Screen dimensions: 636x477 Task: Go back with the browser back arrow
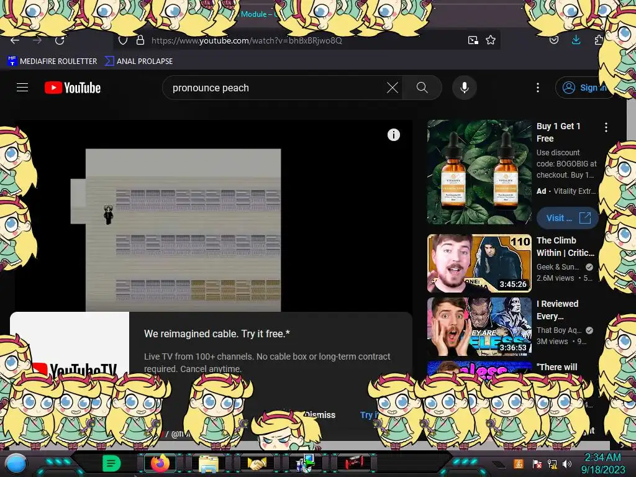(15, 40)
